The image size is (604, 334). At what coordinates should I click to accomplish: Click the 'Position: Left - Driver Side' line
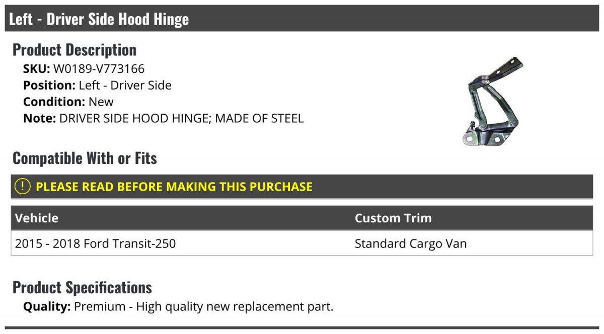click(97, 85)
